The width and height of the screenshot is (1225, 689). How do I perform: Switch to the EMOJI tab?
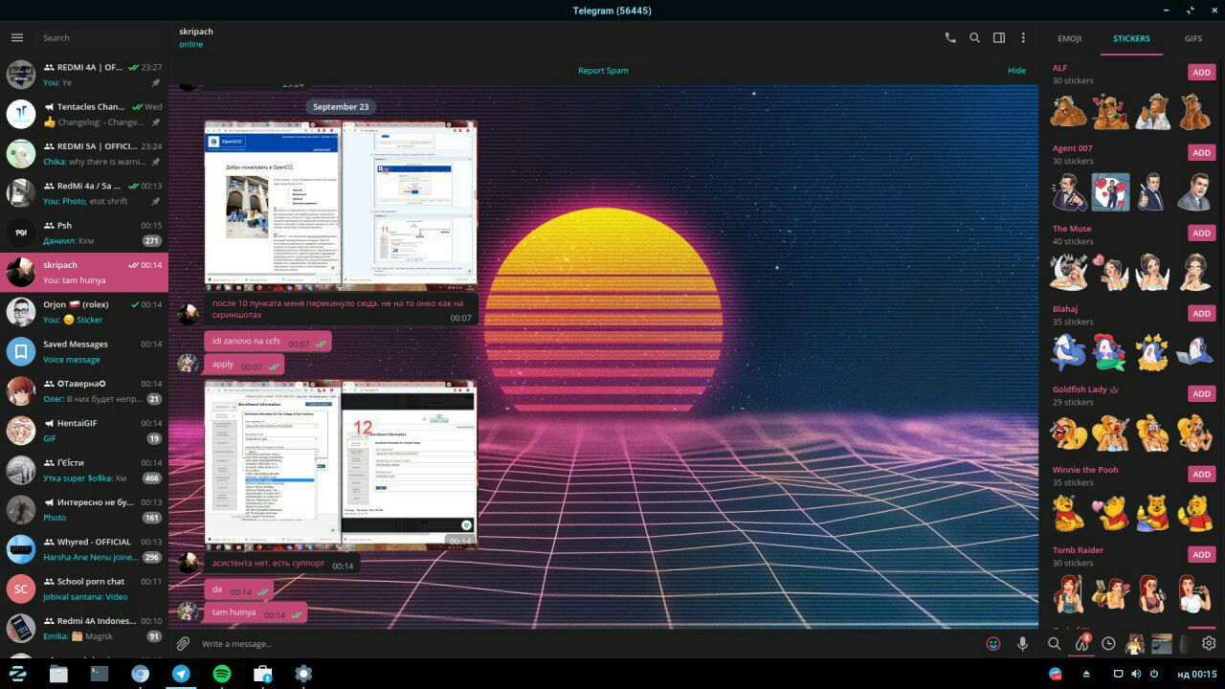click(1069, 39)
